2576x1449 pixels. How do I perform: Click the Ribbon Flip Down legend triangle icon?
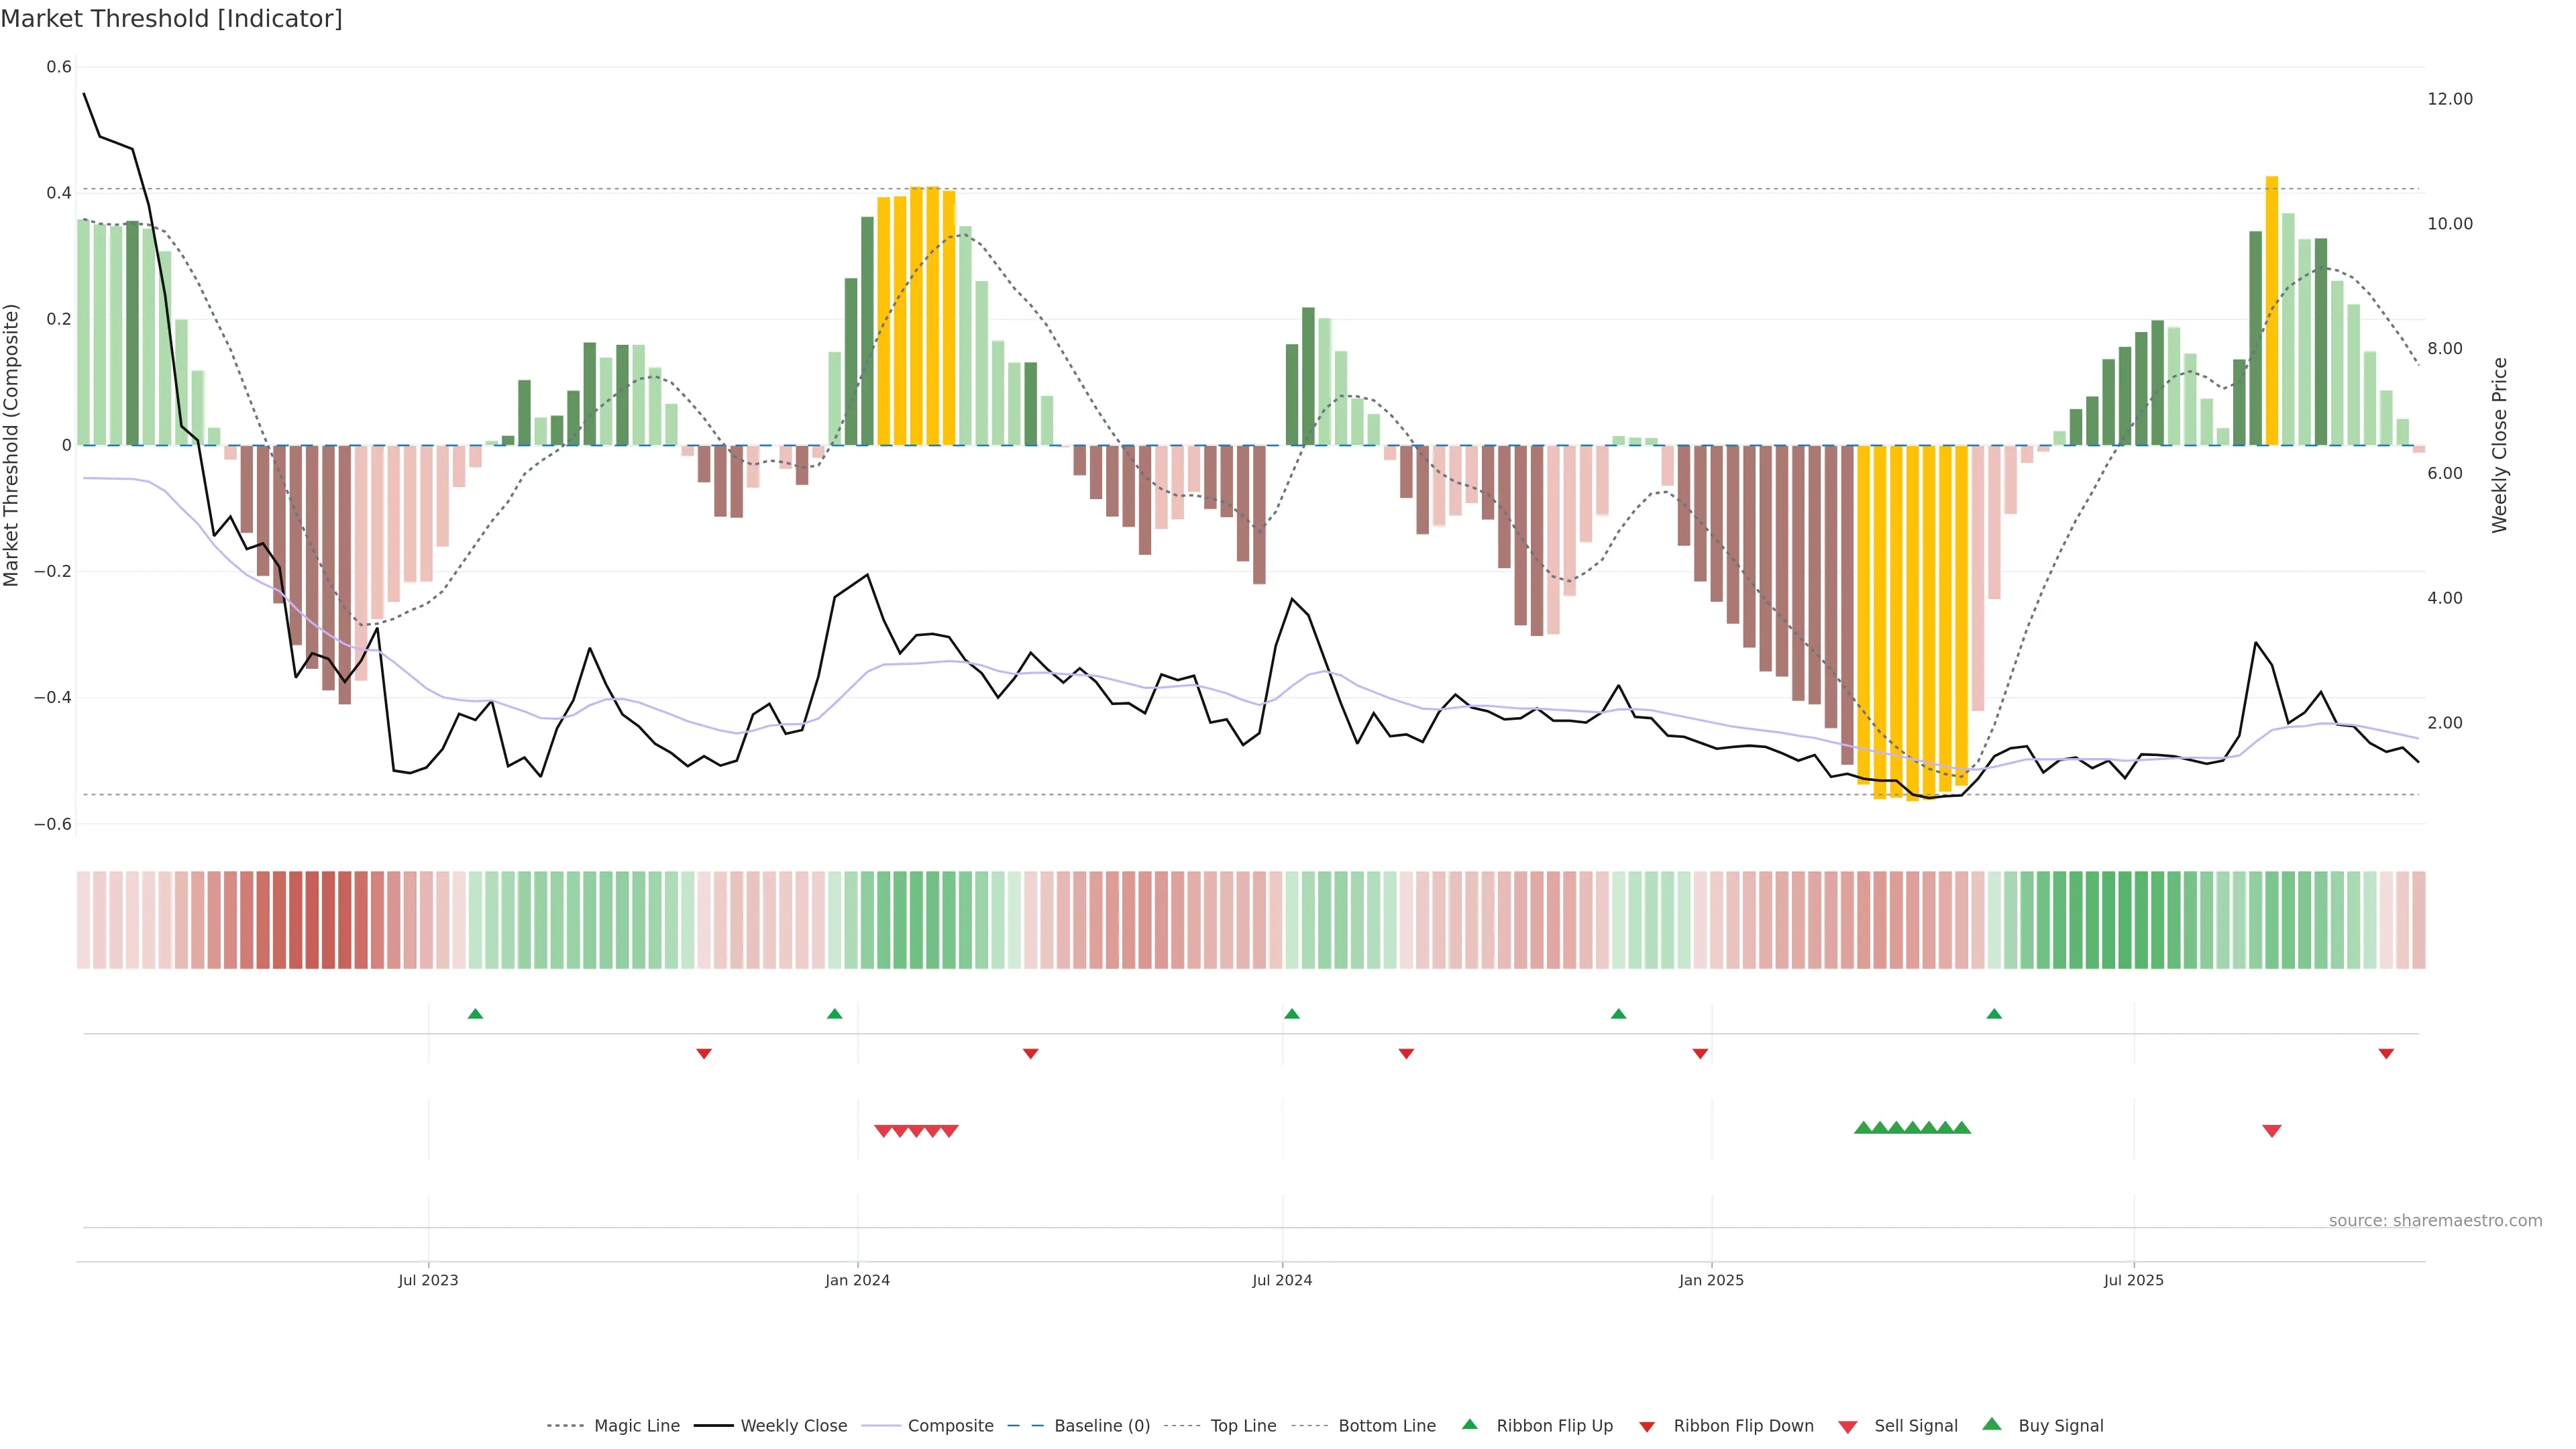pyautogui.click(x=1647, y=1427)
